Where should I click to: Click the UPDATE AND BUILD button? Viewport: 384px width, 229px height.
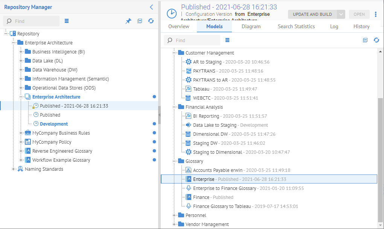[x=312, y=15]
